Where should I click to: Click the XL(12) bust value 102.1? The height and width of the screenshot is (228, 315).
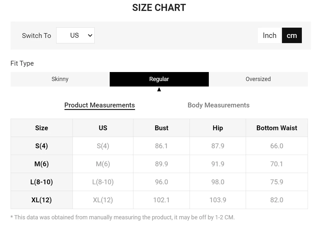(161, 200)
